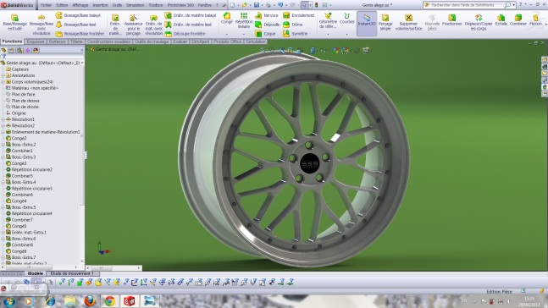Viewport: 548px width, 308px height.
Task: Switch to the Esquisse tab
Action: coord(36,41)
